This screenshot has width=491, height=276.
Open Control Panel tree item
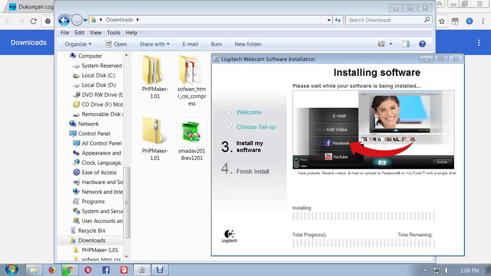click(94, 133)
